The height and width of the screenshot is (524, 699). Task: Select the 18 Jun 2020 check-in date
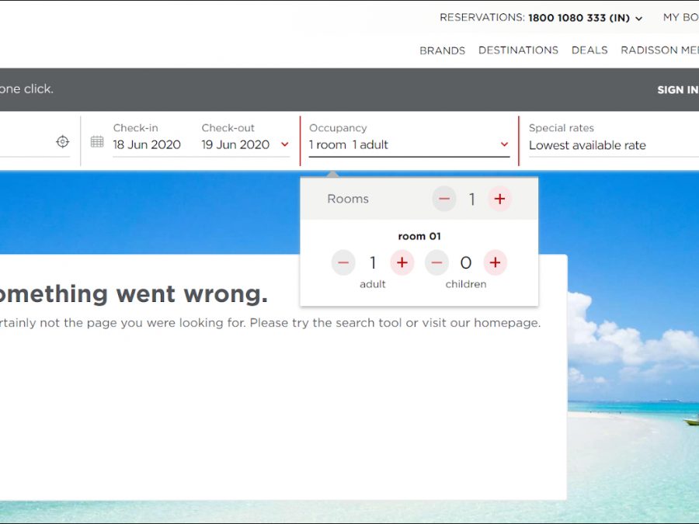point(147,144)
